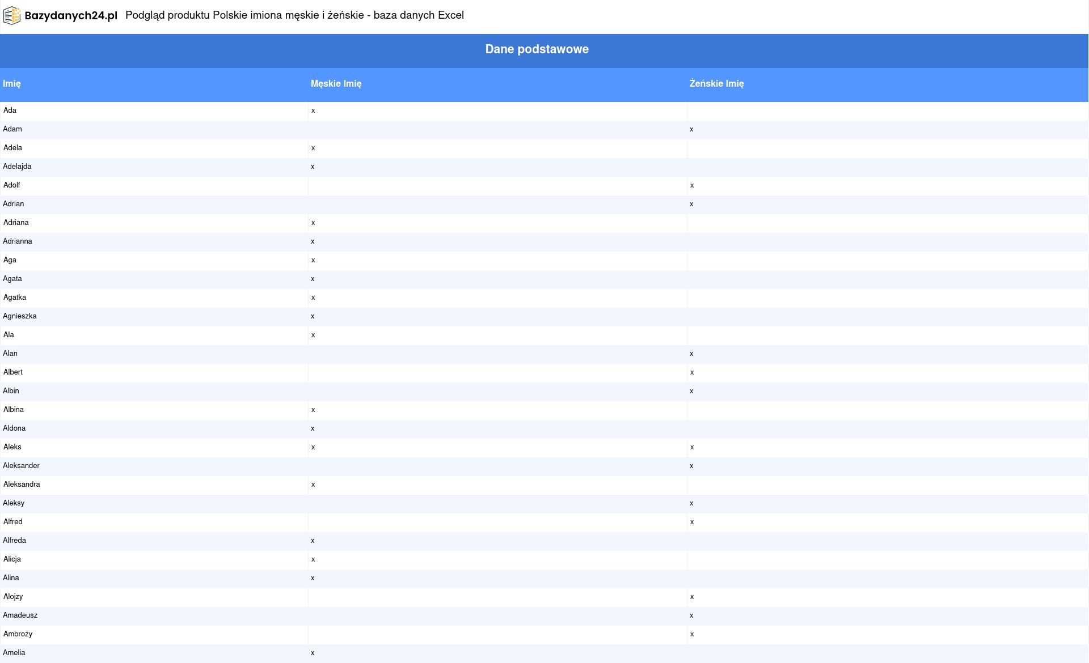The image size is (1089, 663).
Task: Click the Męskie x mark in Alicja row
Action: click(313, 560)
